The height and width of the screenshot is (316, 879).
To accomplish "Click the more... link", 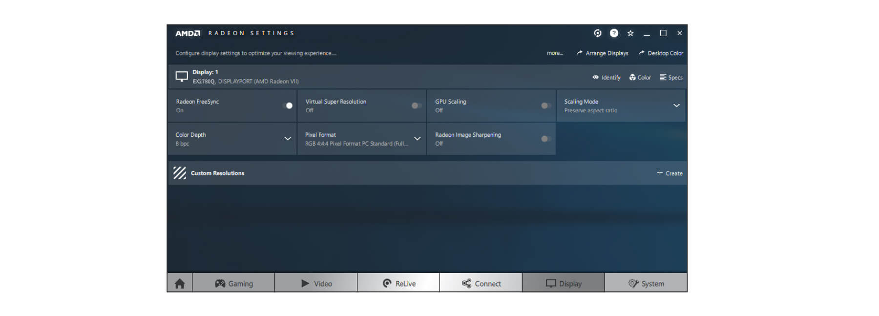I will point(555,53).
